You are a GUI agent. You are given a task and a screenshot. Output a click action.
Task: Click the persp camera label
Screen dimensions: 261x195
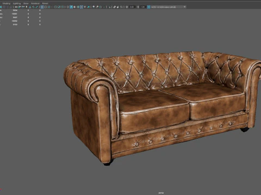point(161,193)
